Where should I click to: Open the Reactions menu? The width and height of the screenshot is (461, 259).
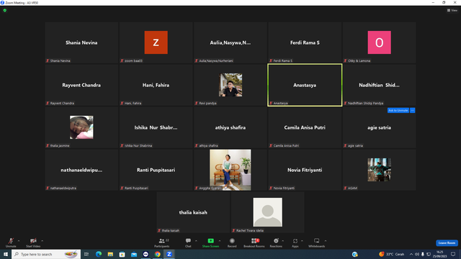click(x=276, y=242)
